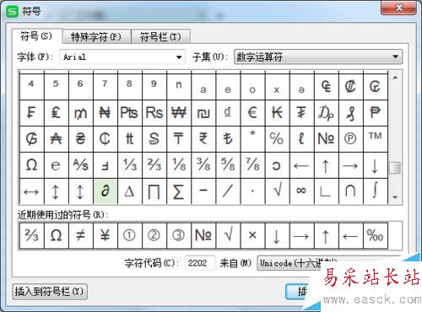Select the script small ℓ symbol
The width and height of the screenshot is (422, 312).
pos(301,139)
